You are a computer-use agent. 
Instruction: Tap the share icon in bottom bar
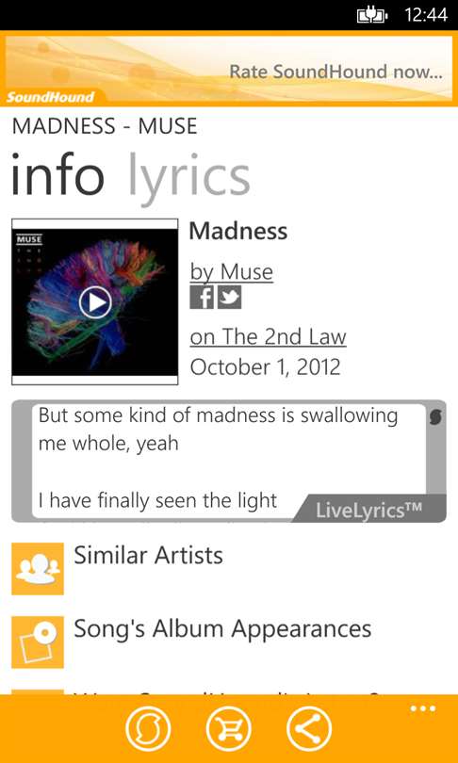(309, 729)
